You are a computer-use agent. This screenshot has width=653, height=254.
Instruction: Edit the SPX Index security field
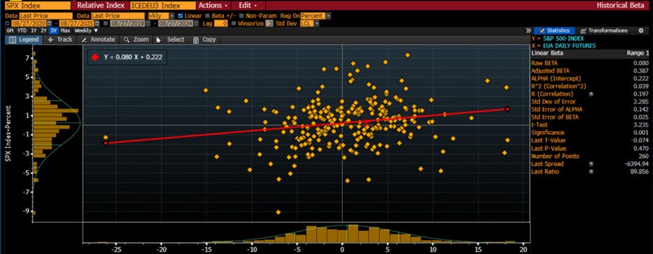[38, 6]
